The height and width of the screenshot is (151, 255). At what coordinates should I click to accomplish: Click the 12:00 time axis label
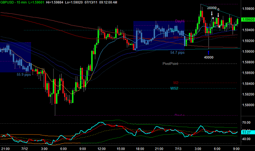(101, 149)
